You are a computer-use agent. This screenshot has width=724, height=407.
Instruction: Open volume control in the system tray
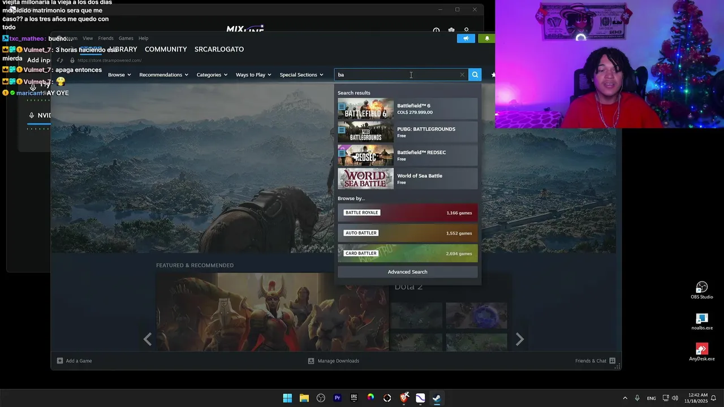675,398
